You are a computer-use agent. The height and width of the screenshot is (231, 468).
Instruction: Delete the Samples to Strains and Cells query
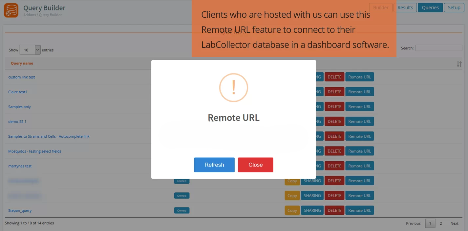pyautogui.click(x=334, y=136)
